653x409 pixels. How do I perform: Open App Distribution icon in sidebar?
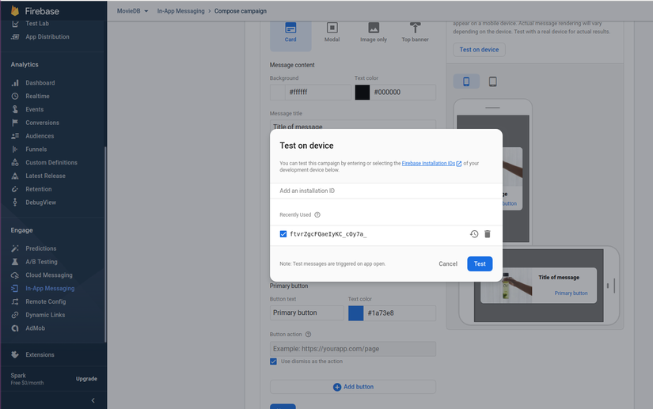(x=15, y=36)
